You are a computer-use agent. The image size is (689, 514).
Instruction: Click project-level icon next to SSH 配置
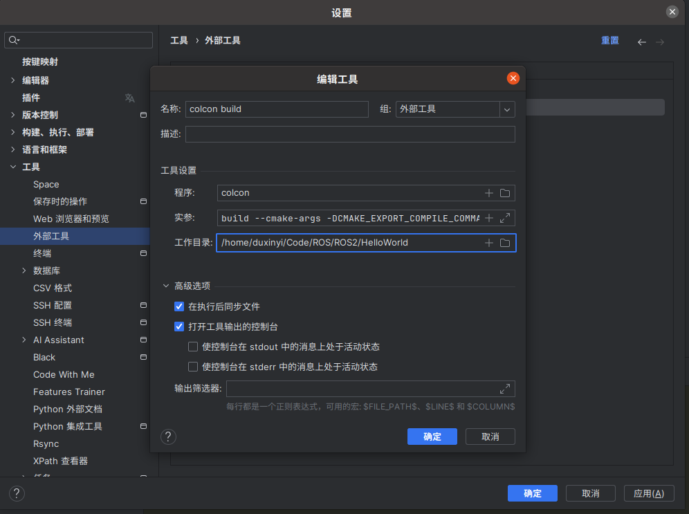point(143,305)
